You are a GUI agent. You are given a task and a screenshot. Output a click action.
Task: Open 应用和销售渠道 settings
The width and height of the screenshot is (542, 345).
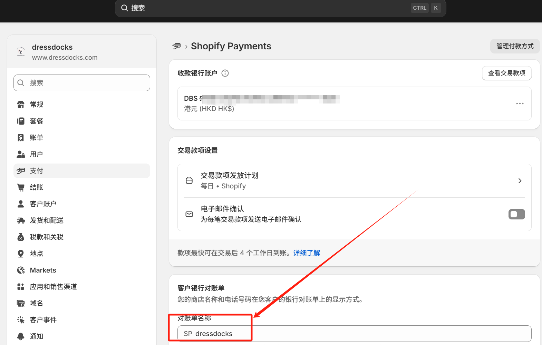(82, 287)
